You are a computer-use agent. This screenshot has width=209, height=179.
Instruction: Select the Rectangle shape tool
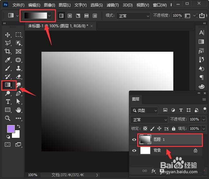click(8, 110)
